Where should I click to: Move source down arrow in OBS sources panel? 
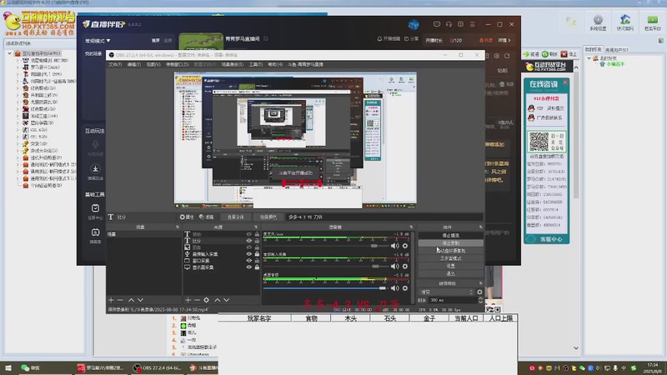(x=227, y=300)
